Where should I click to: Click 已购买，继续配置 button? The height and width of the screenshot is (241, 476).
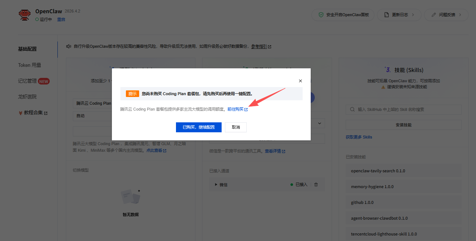click(x=199, y=127)
